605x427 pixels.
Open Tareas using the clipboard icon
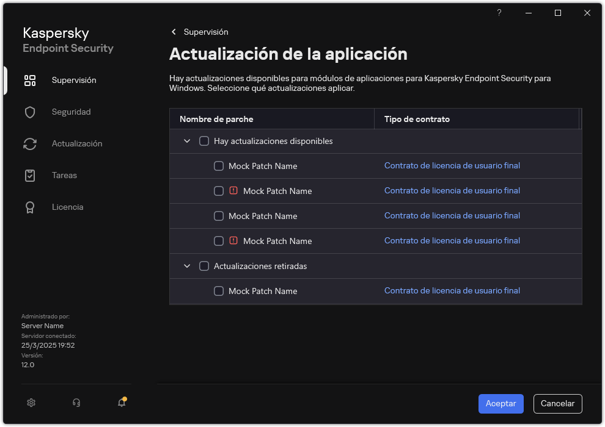point(30,175)
